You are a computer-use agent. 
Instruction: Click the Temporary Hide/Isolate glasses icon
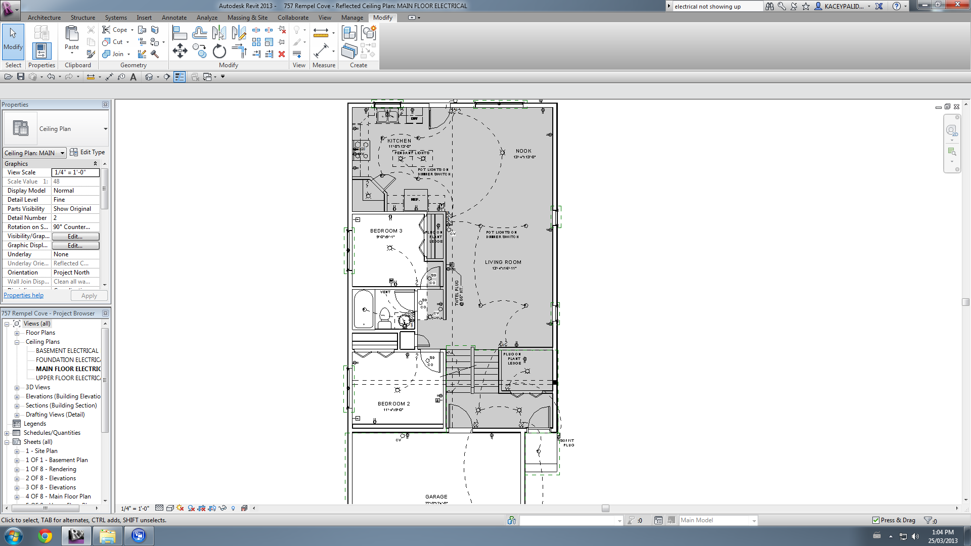pyautogui.click(x=223, y=508)
